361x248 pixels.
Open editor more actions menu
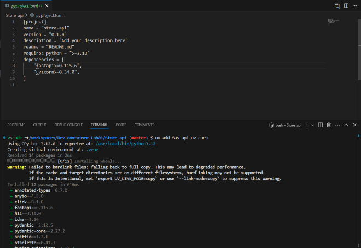354,6
